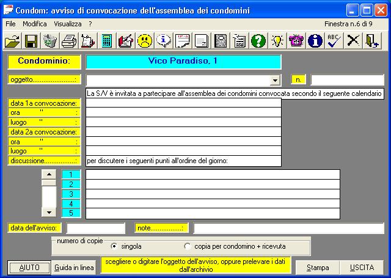This screenshot has height=278, width=391.
Task: Click the printer icon in toolbar
Action: pos(69,41)
